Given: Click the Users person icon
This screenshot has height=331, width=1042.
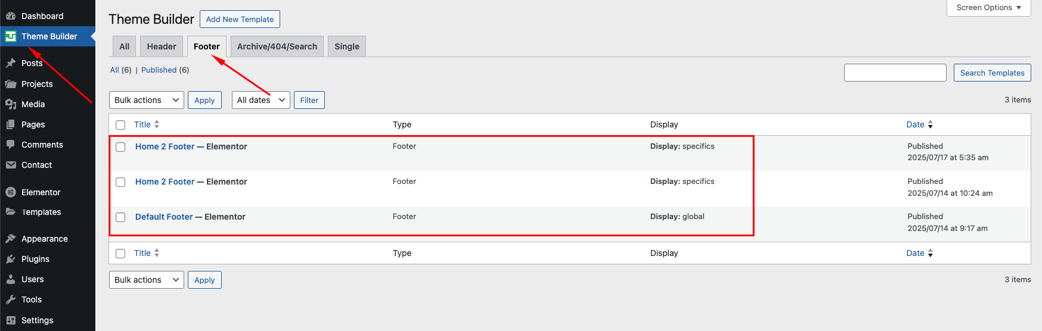Looking at the screenshot, I should point(11,279).
